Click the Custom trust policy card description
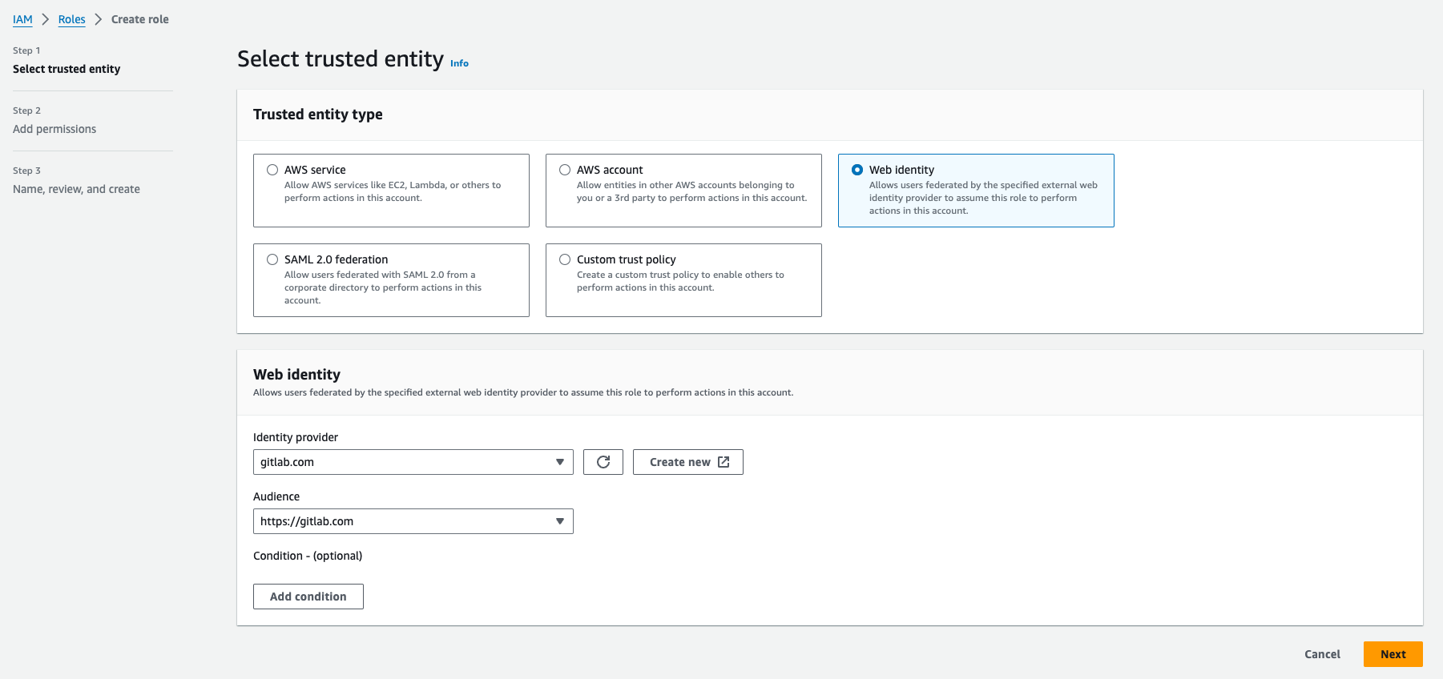Viewport: 1443px width, 679px height. 680,281
